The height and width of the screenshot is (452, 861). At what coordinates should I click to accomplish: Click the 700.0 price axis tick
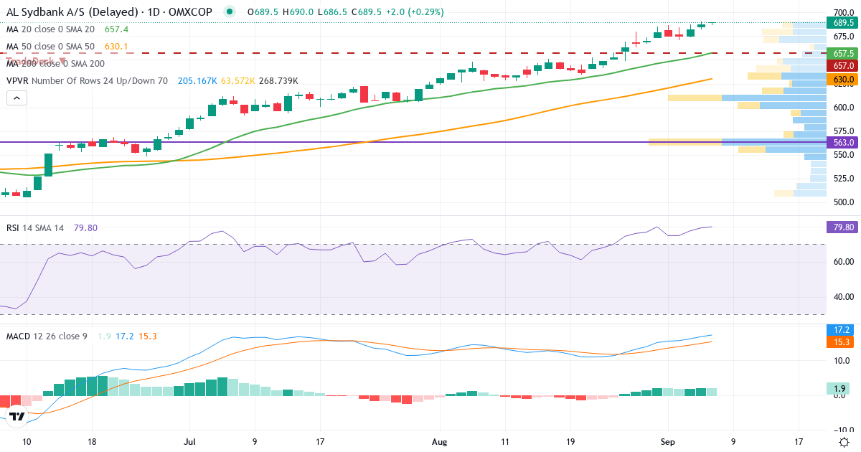(x=843, y=13)
